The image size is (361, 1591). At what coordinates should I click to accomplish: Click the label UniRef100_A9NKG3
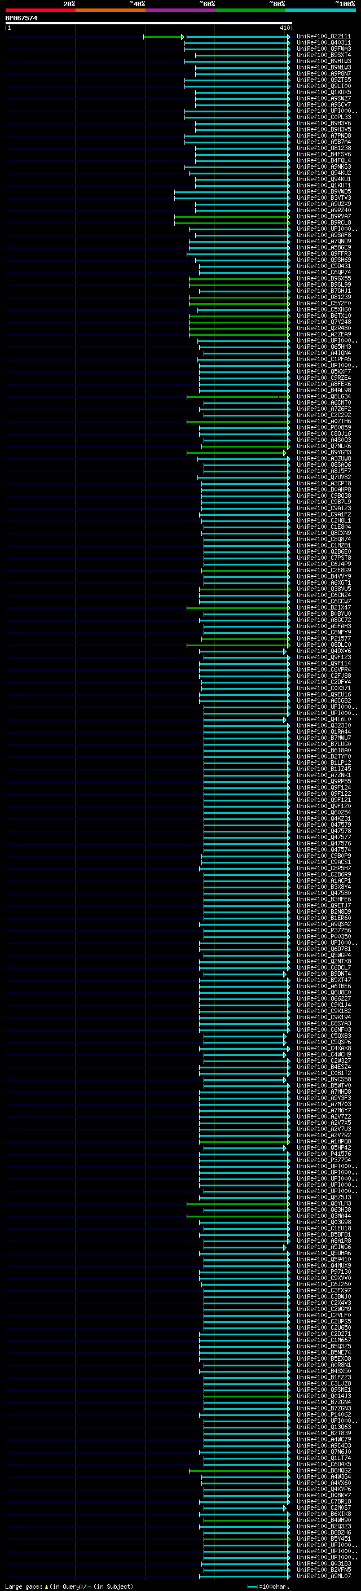pos(324,166)
